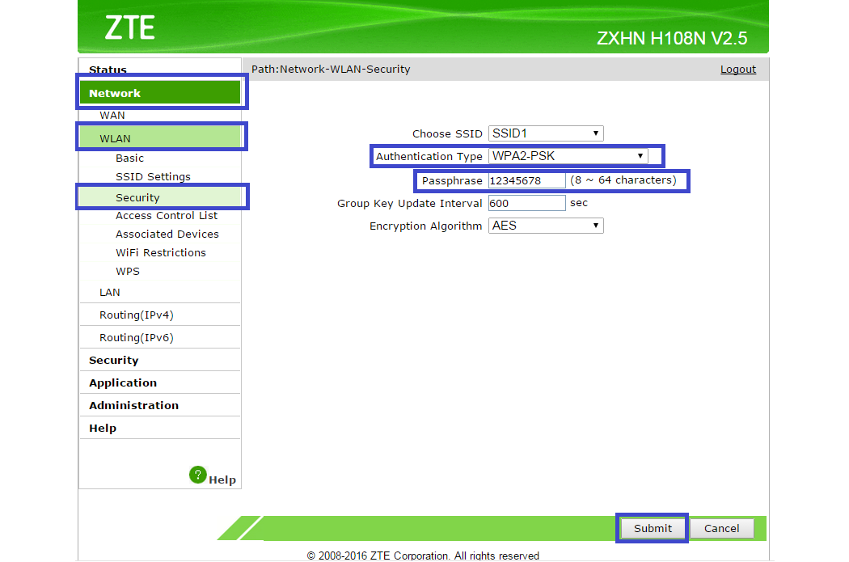This screenshot has height=562, width=849.
Task: Click the green Help question mark icon
Action: tap(197, 475)
